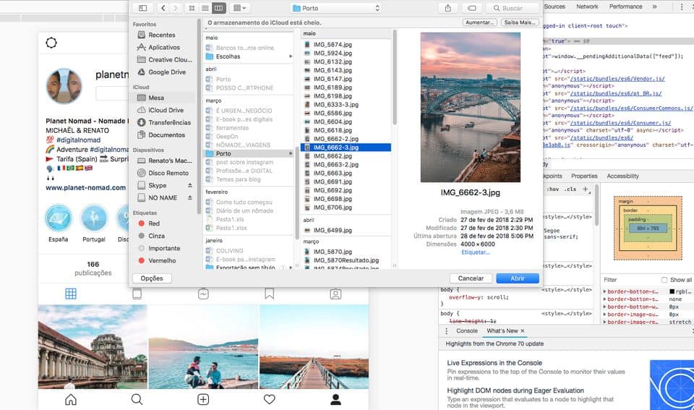Select Renato's Mac device in sidebar
The height and width of the screenshot is (410, 694).
coord(170,161)
